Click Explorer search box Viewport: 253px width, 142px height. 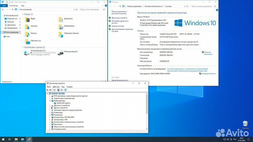click(92, 9)
